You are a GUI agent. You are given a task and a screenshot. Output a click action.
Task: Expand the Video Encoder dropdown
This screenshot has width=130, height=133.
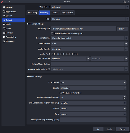tap(89, 44)
